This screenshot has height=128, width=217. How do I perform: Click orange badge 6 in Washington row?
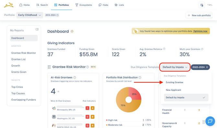93,117
